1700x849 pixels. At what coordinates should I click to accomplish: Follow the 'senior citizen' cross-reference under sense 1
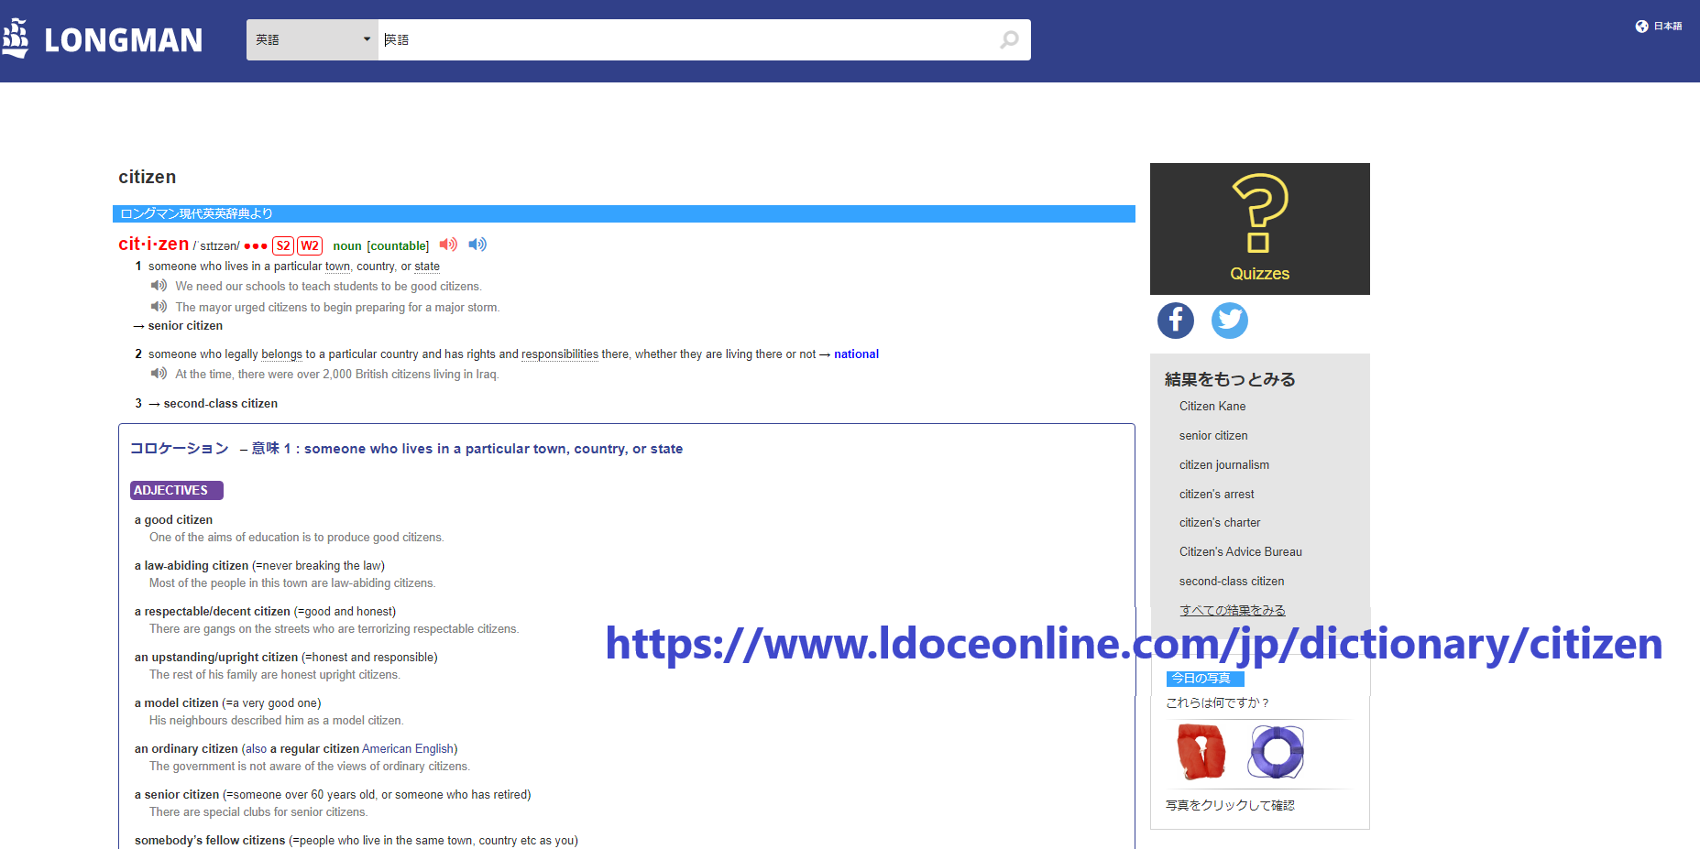185,326
